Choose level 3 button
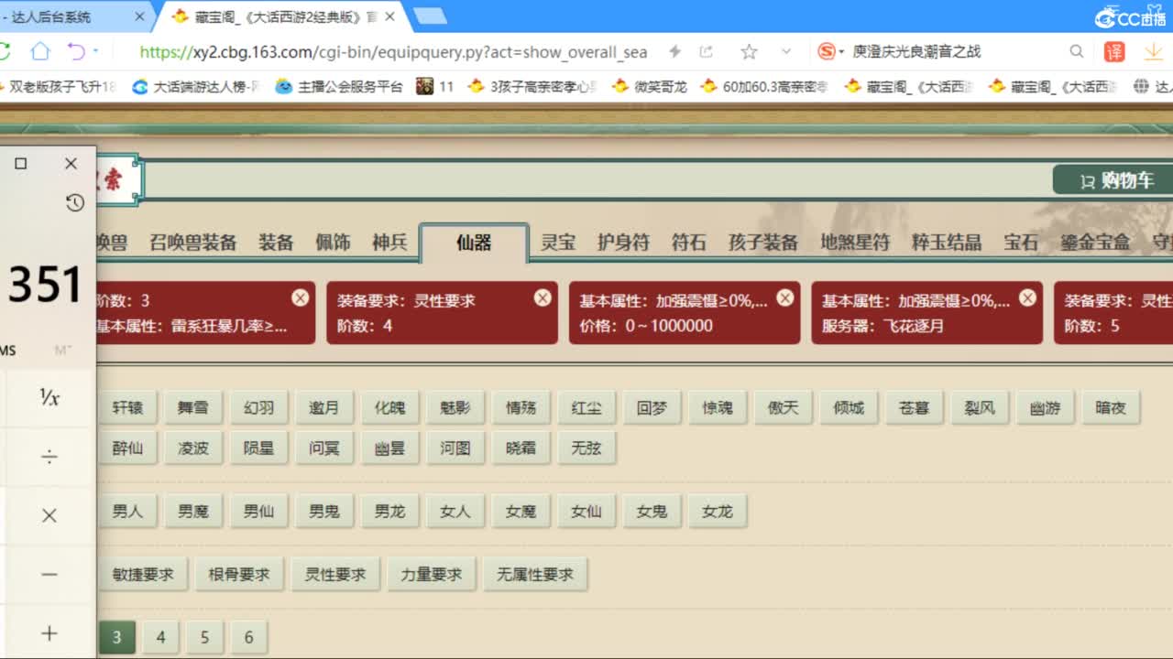1173x659 pixels. [x=116, y=637]
